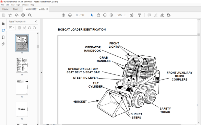Click the BUCKET STEPS label
The width and height of the screenshot is (201, 125).
point(136,116)
